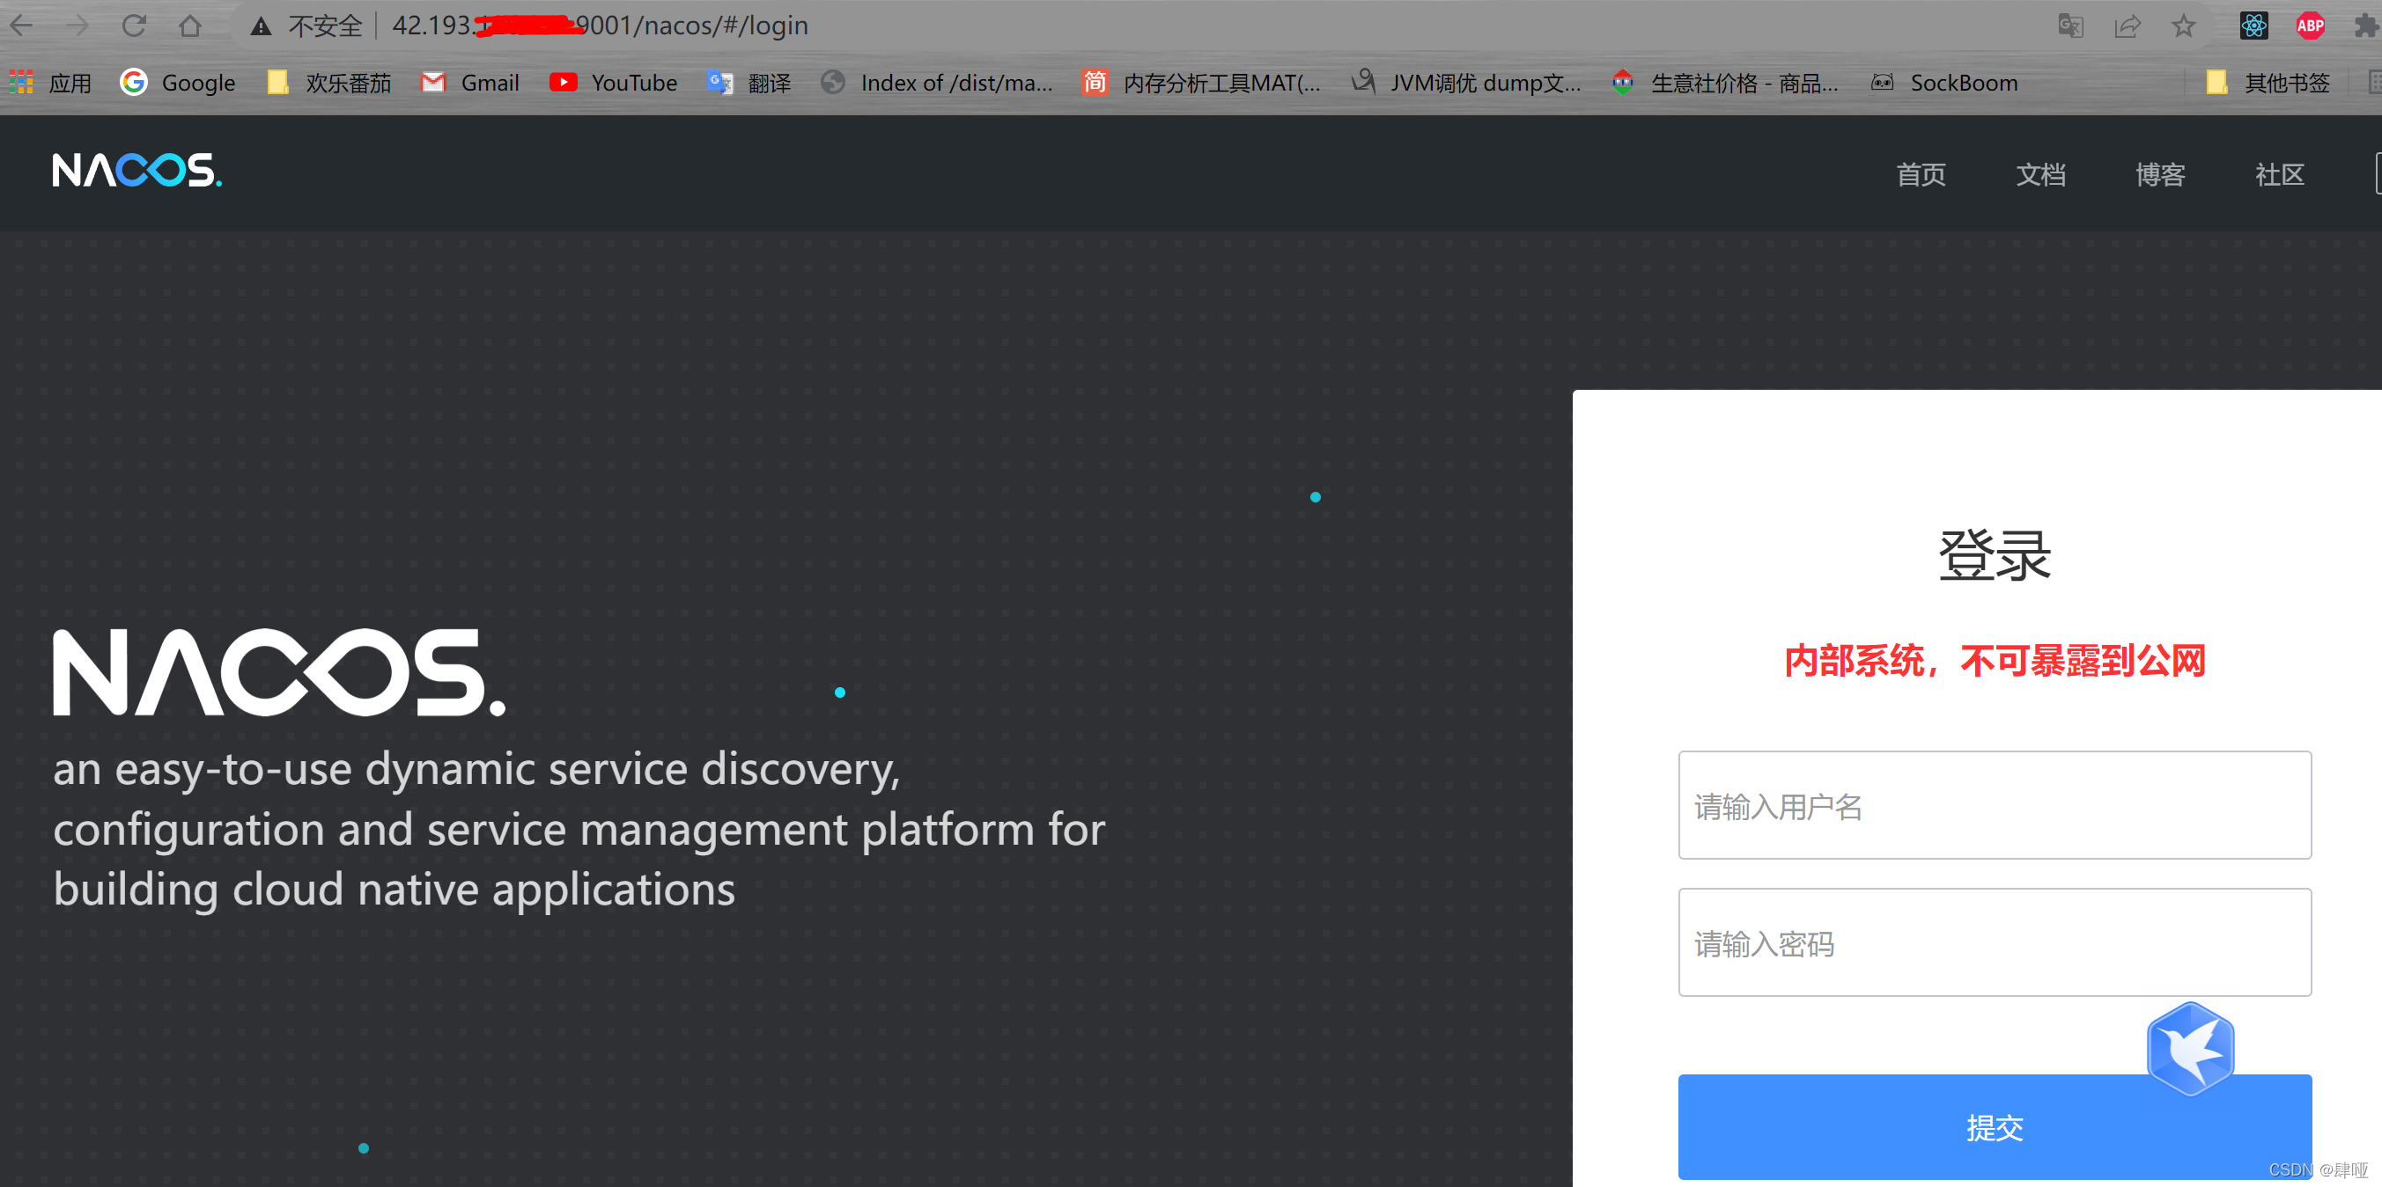Focus the 请输入用户名 username field
Screen dimensions: 2382x1187
pyautogui.click(x=1995, y=804)
